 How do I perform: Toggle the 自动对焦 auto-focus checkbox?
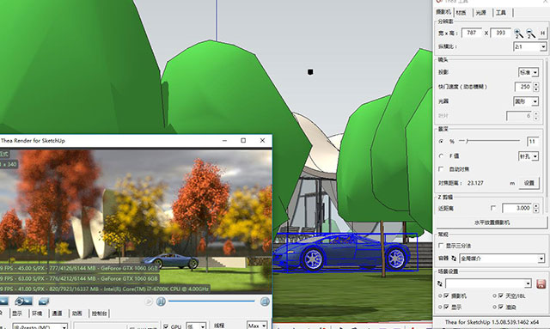coord(441,169)
